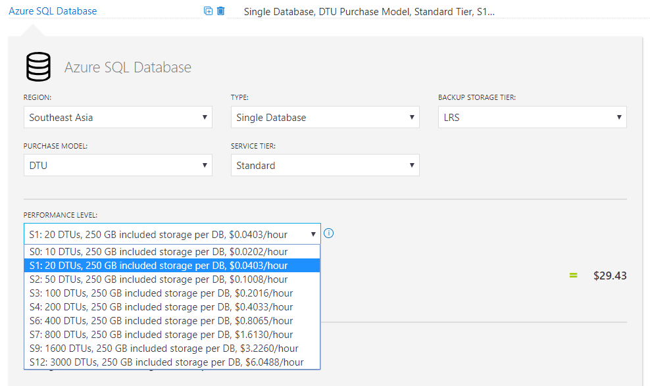This screenshot has height=386, width=650.
Task: Click the SERVICE TIER label
Action: (x=253, y=146)
